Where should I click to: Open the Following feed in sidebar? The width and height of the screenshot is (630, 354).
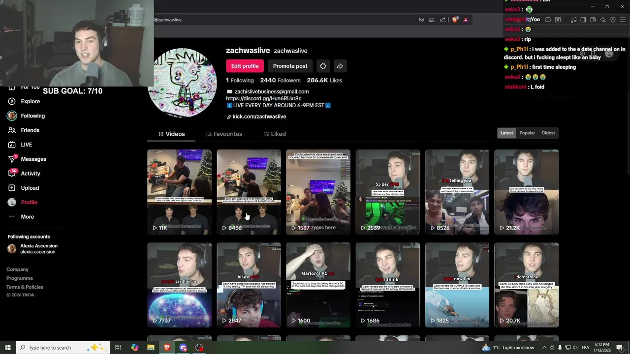(26, 116)
